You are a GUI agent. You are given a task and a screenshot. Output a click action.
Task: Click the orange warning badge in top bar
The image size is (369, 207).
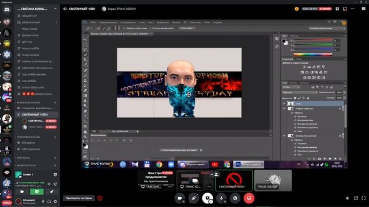click(x=296, y=9)
